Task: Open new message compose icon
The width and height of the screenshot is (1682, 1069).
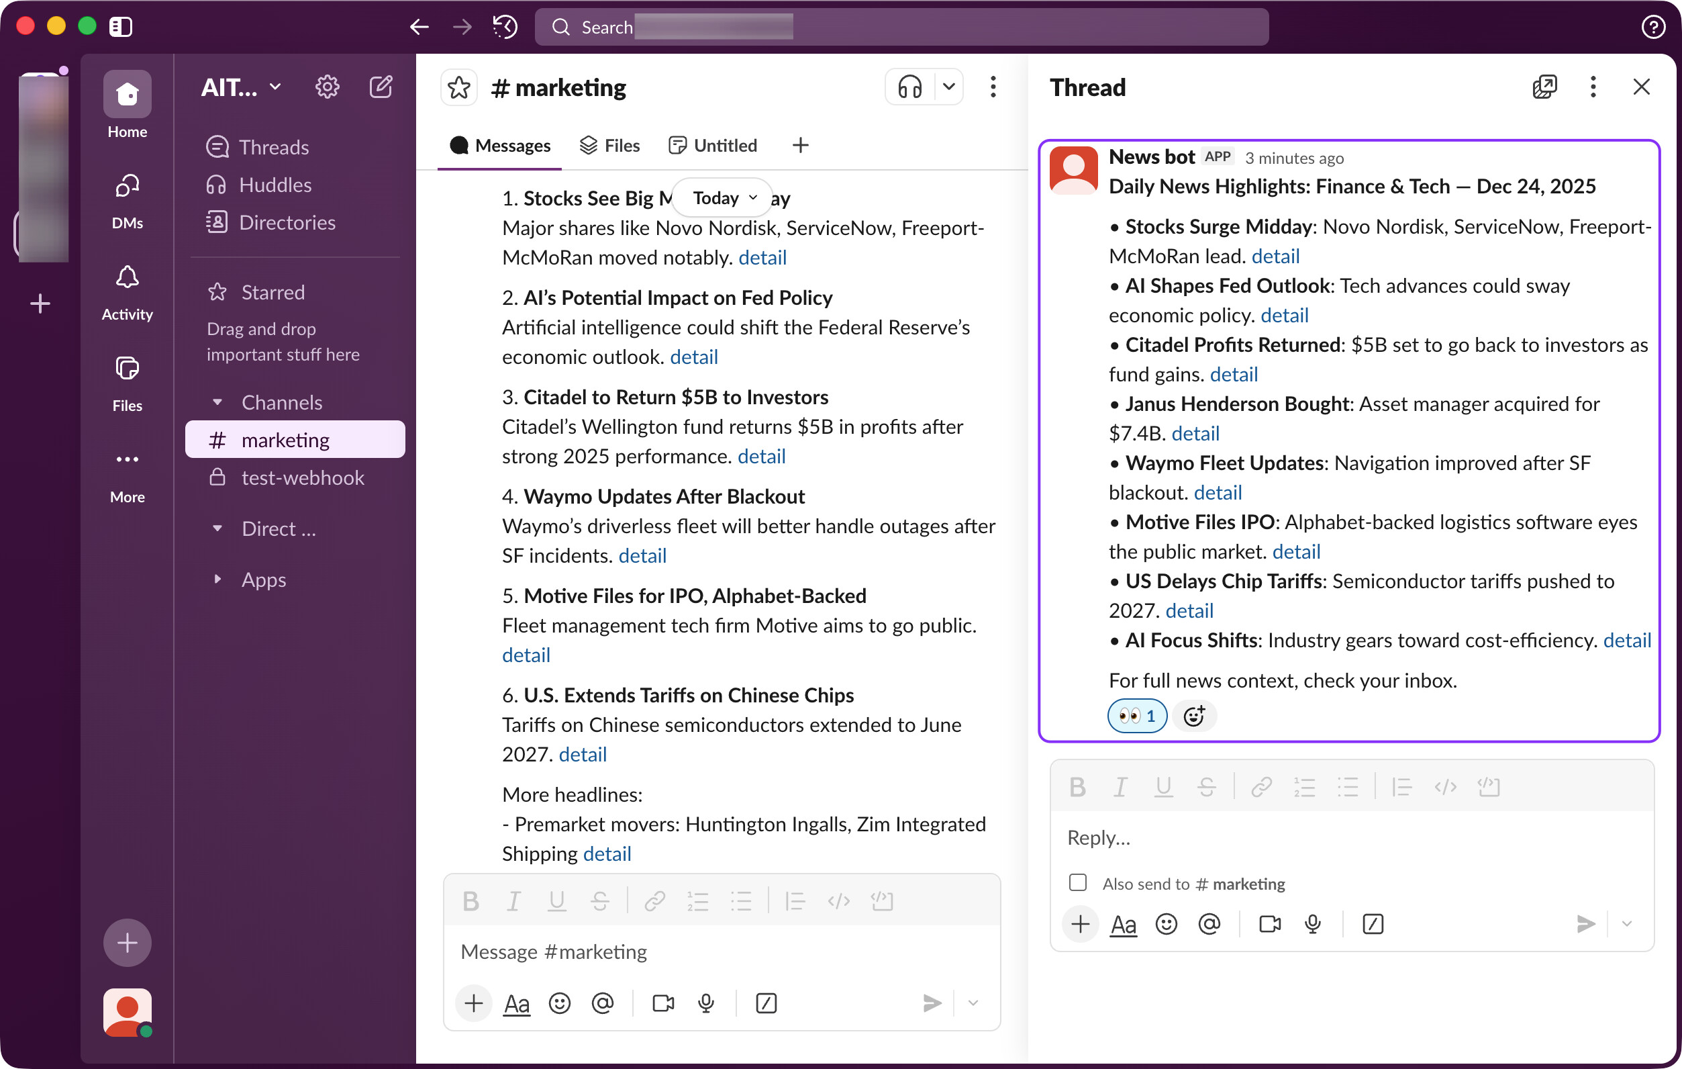Action: [x=381, y=87]
